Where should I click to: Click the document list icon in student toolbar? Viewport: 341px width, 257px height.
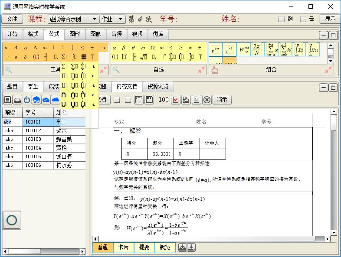pyautogui.click(x=8, y=100)
